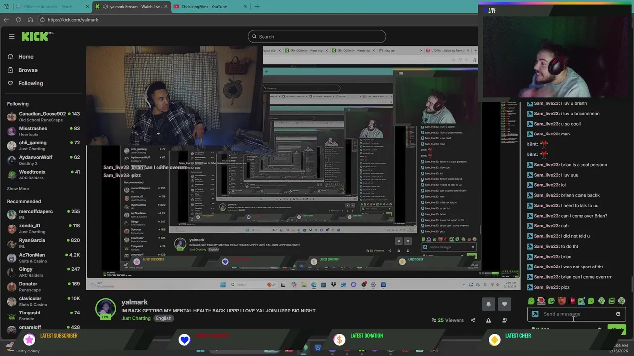Click the moderator hammer badge in chat input
Image resolution: width=634 pixels, height=356 pixels.
point(535,314)
